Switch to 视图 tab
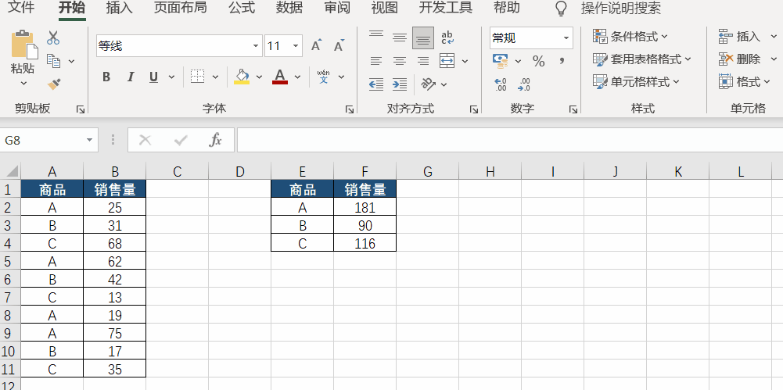The height and width of the screenshot is (390, 783). pyautogui.click(x=385, y=8)
